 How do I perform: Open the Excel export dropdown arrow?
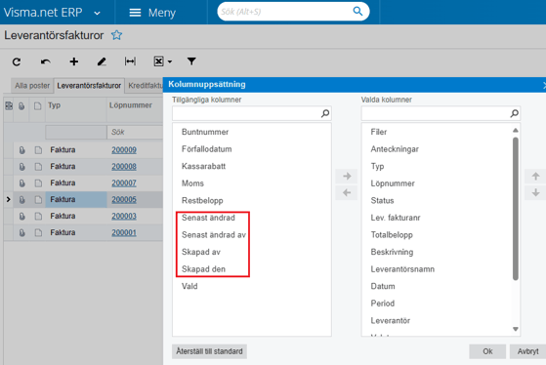[x=170, y=61]
